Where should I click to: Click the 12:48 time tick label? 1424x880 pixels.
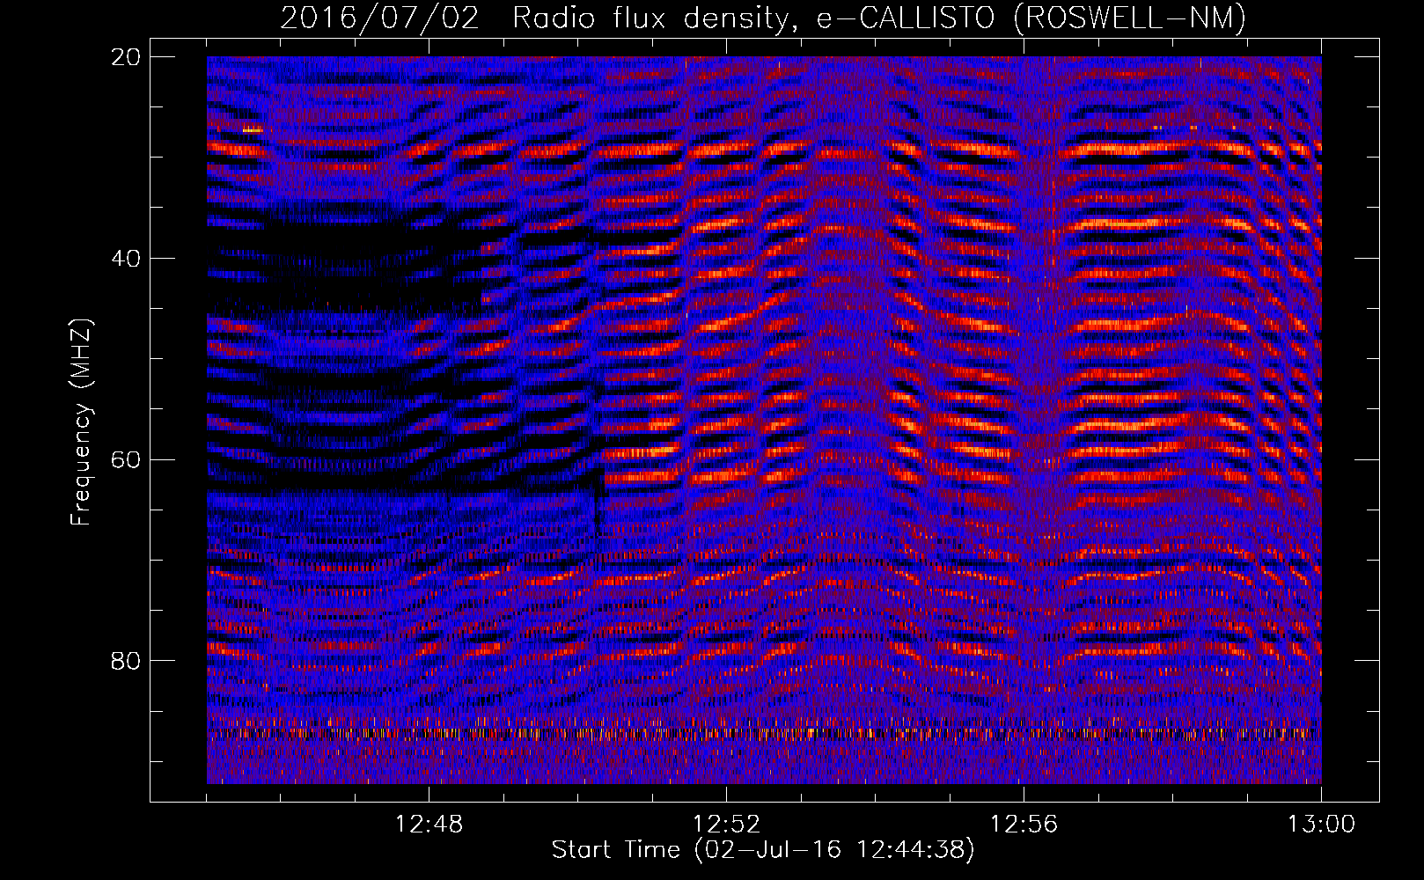429,825
